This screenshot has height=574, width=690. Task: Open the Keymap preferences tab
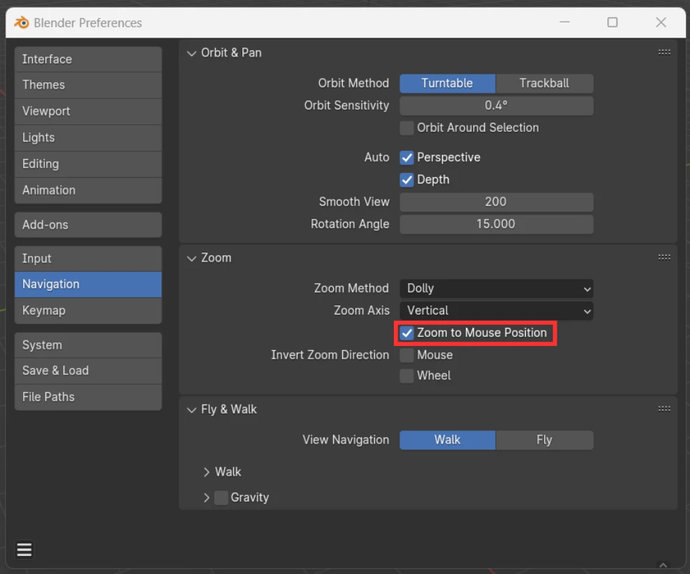point(88,311)
